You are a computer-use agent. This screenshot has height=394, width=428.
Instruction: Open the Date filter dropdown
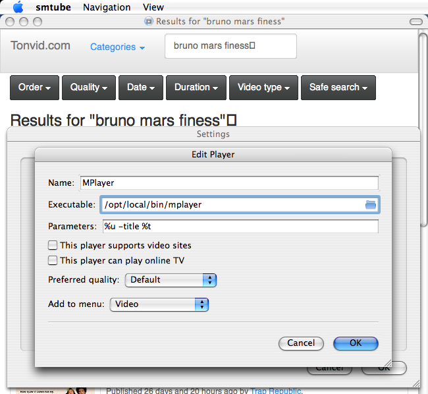point(141,88)
